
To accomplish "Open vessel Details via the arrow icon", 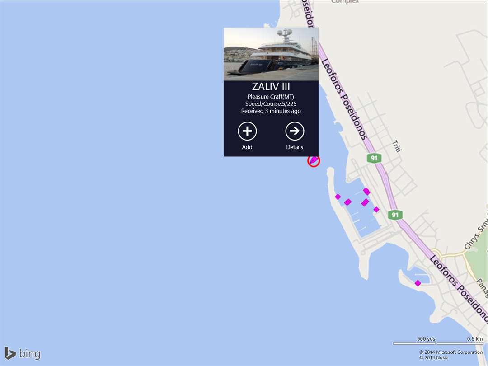I will [295, 131].
